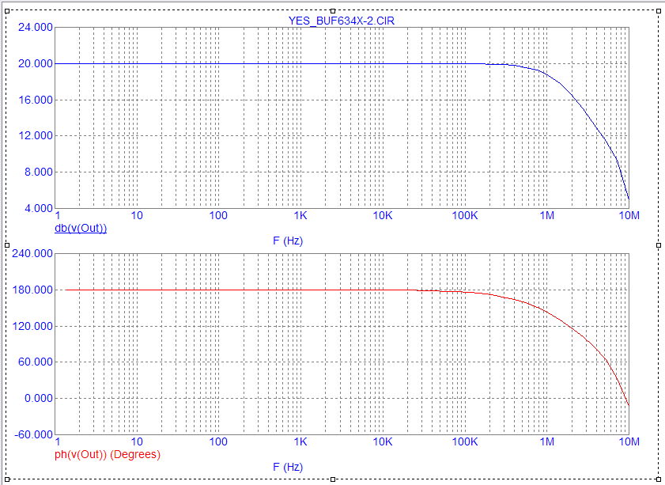Click the 16.000 gain axis value
This screenshot has height=485, width=665.
click(x=36, y=100)
